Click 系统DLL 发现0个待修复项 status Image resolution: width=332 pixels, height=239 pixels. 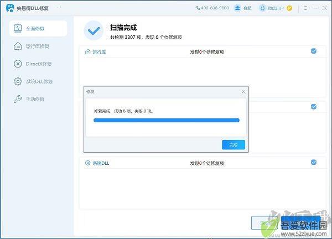pyautogui.click(x=207, y=163)
